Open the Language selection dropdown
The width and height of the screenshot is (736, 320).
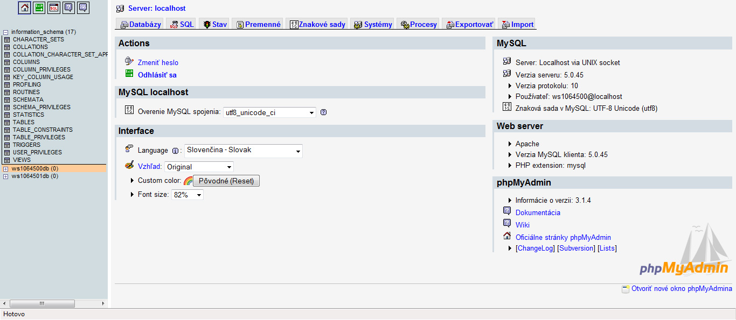[244, 151]
